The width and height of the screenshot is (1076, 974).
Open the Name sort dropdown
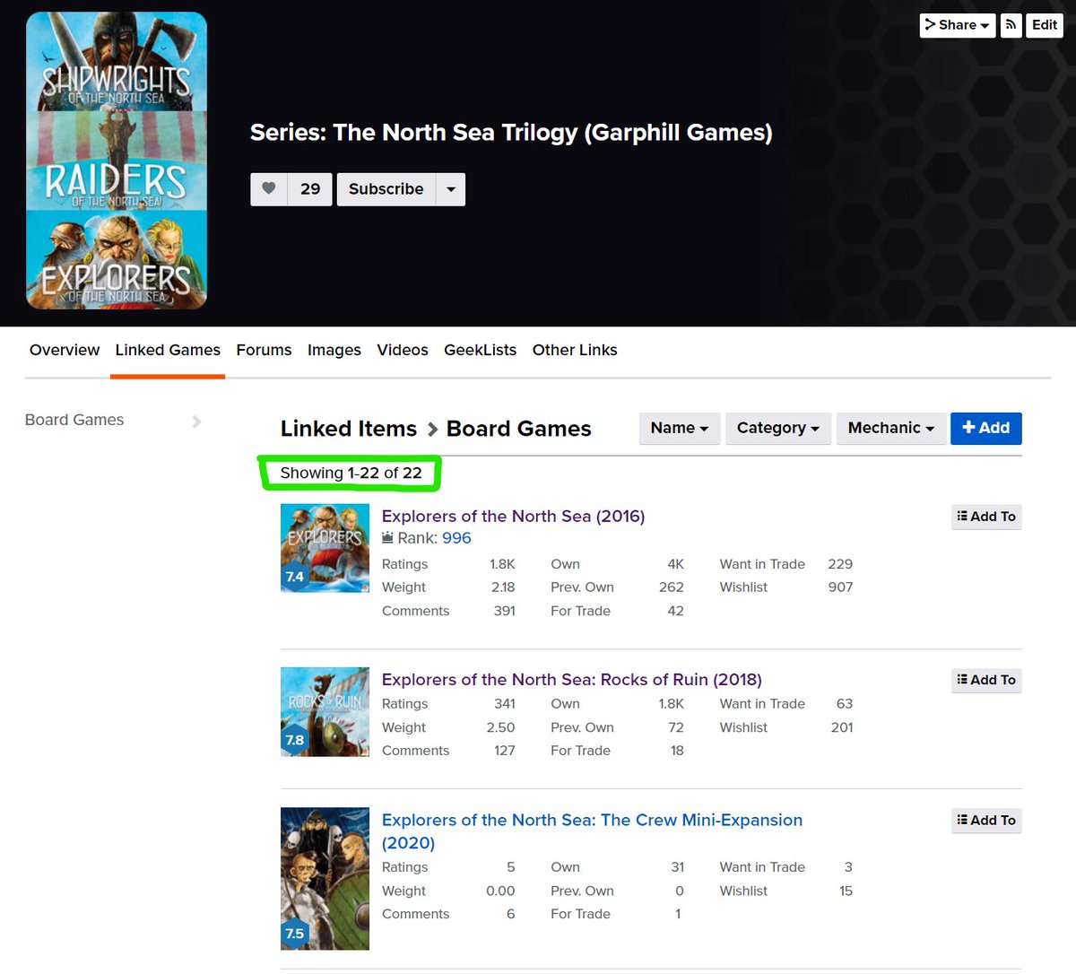point(679,429)
